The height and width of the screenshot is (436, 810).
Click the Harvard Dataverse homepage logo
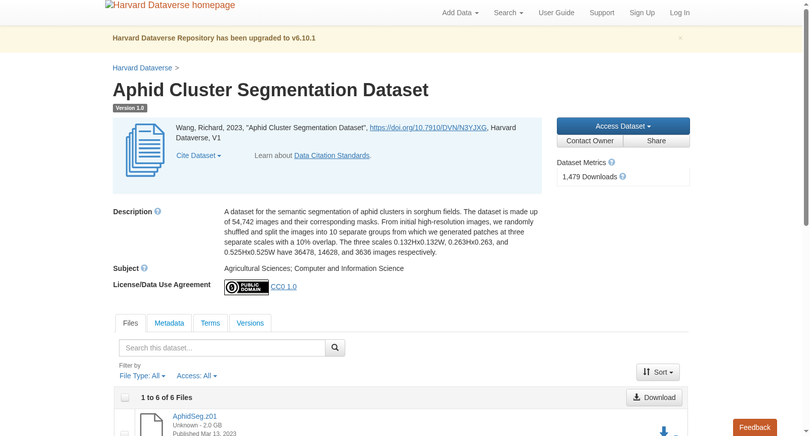[170, 6]
